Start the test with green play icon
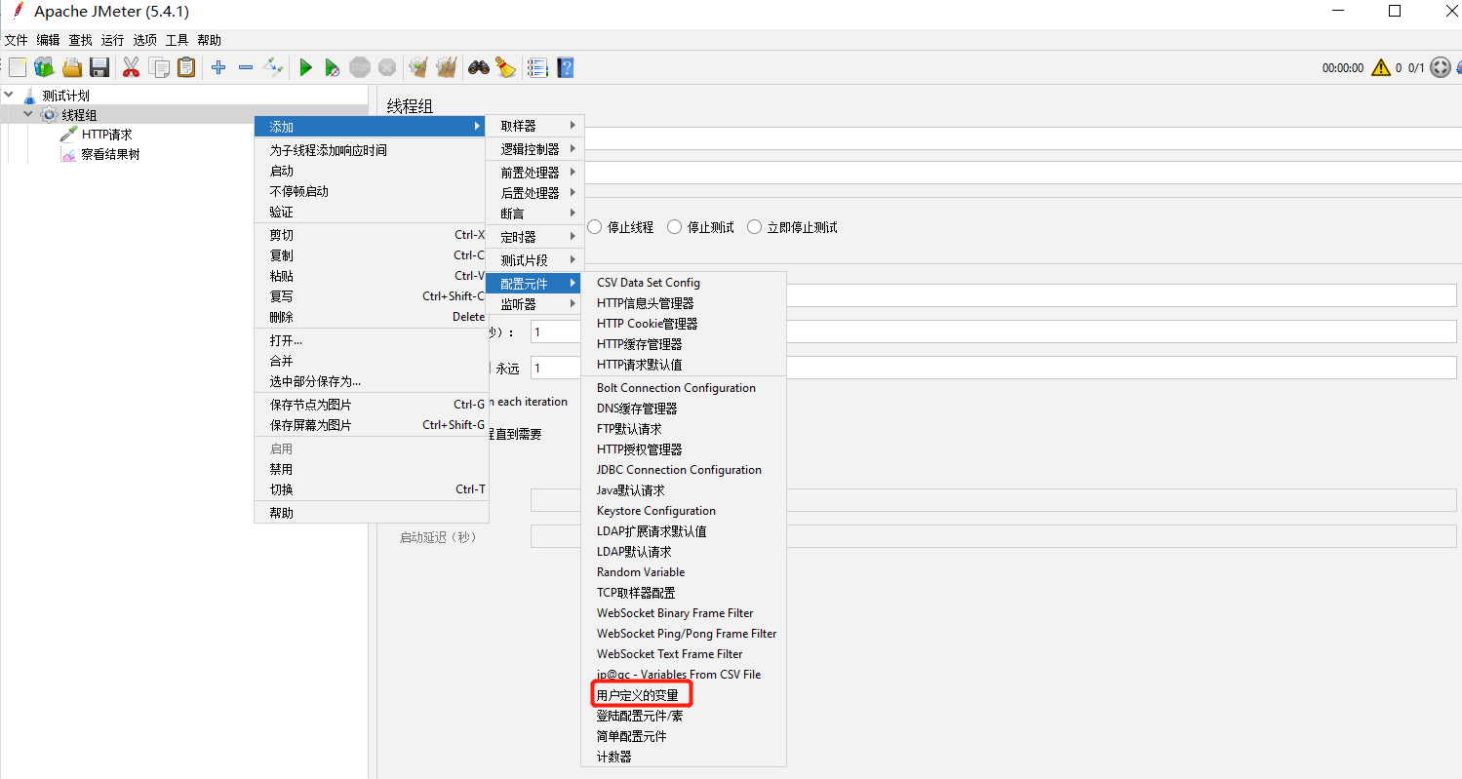Screen dimensions: 1462x779 click(305, 67)
